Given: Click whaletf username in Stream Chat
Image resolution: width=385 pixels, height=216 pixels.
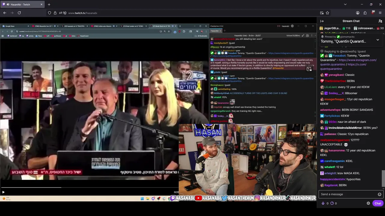Looking at the screenshot, I should (329, 167).
